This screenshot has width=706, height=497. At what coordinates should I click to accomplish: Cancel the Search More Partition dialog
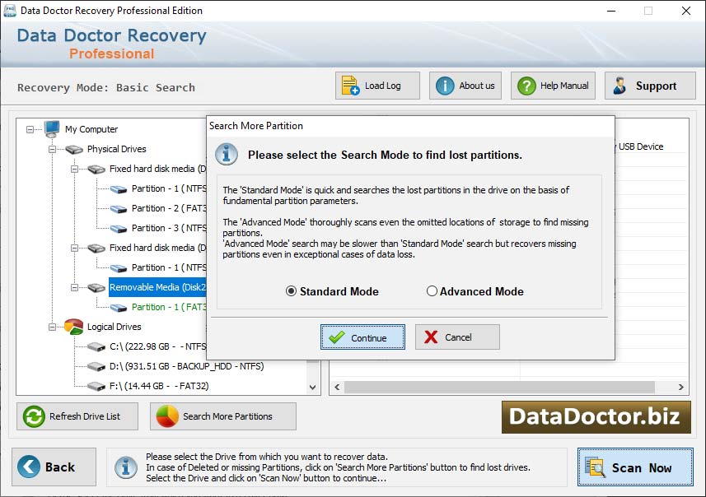click(x=457, y=337)
